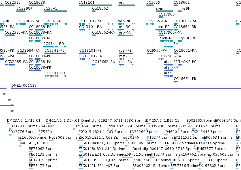Select protein CG17906-PA
The height and width of the screenshot is (170, 241).
(161, 59)
